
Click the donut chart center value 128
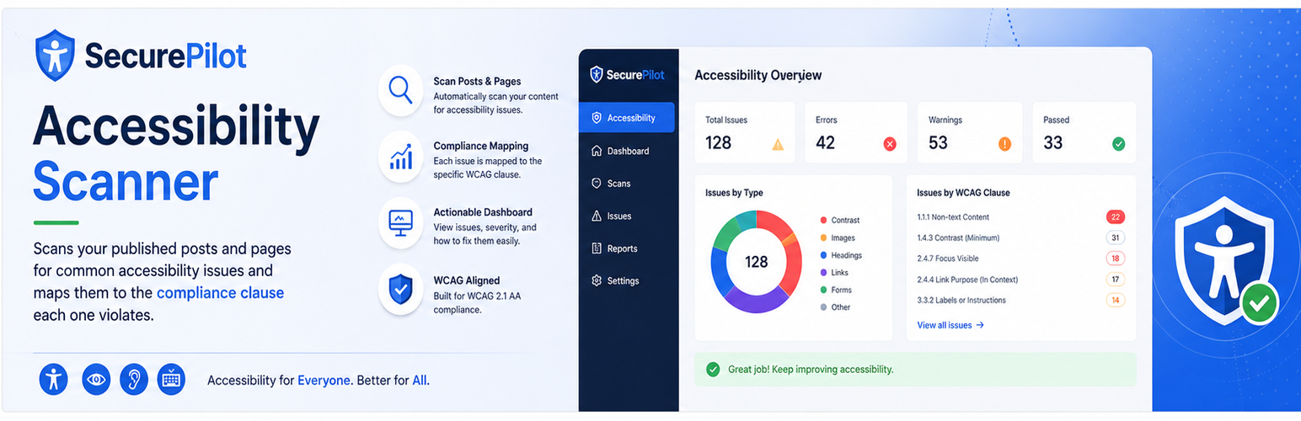(x=757, y=262)
